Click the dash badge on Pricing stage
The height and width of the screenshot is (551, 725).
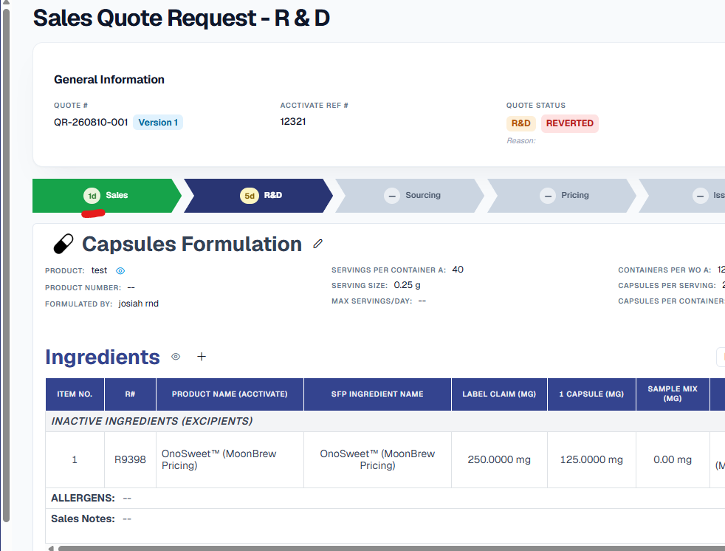[548, 196]
